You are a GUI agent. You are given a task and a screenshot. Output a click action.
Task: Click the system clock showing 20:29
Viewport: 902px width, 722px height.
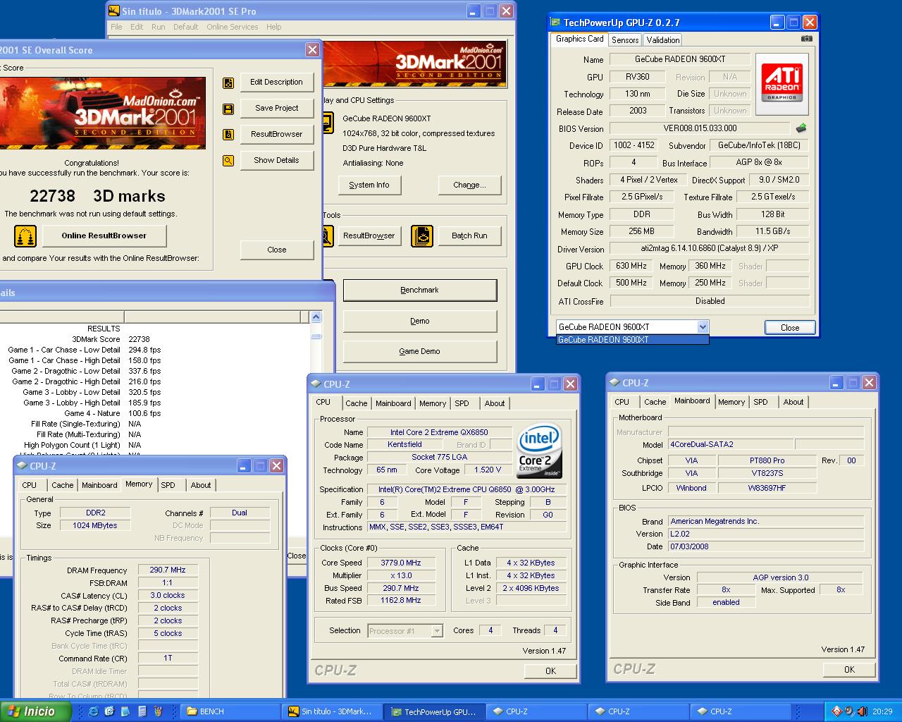coord(882,712)
